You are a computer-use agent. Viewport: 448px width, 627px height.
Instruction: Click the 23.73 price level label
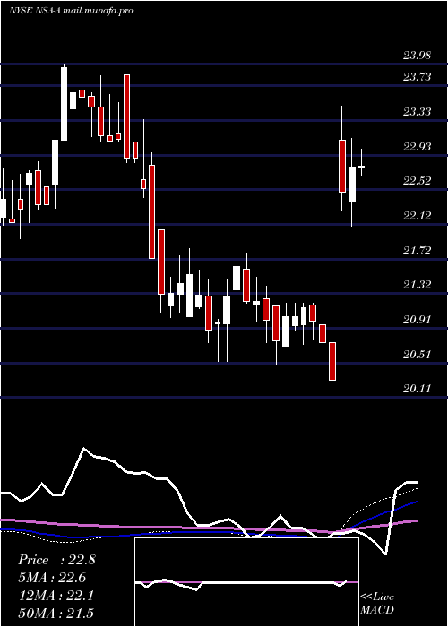coord(417,77)
